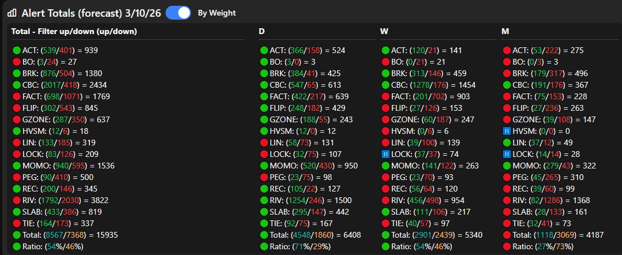Click green dot next to CBC = 2434
Viewport: 622px width, 255px height.
pos(17,85)
